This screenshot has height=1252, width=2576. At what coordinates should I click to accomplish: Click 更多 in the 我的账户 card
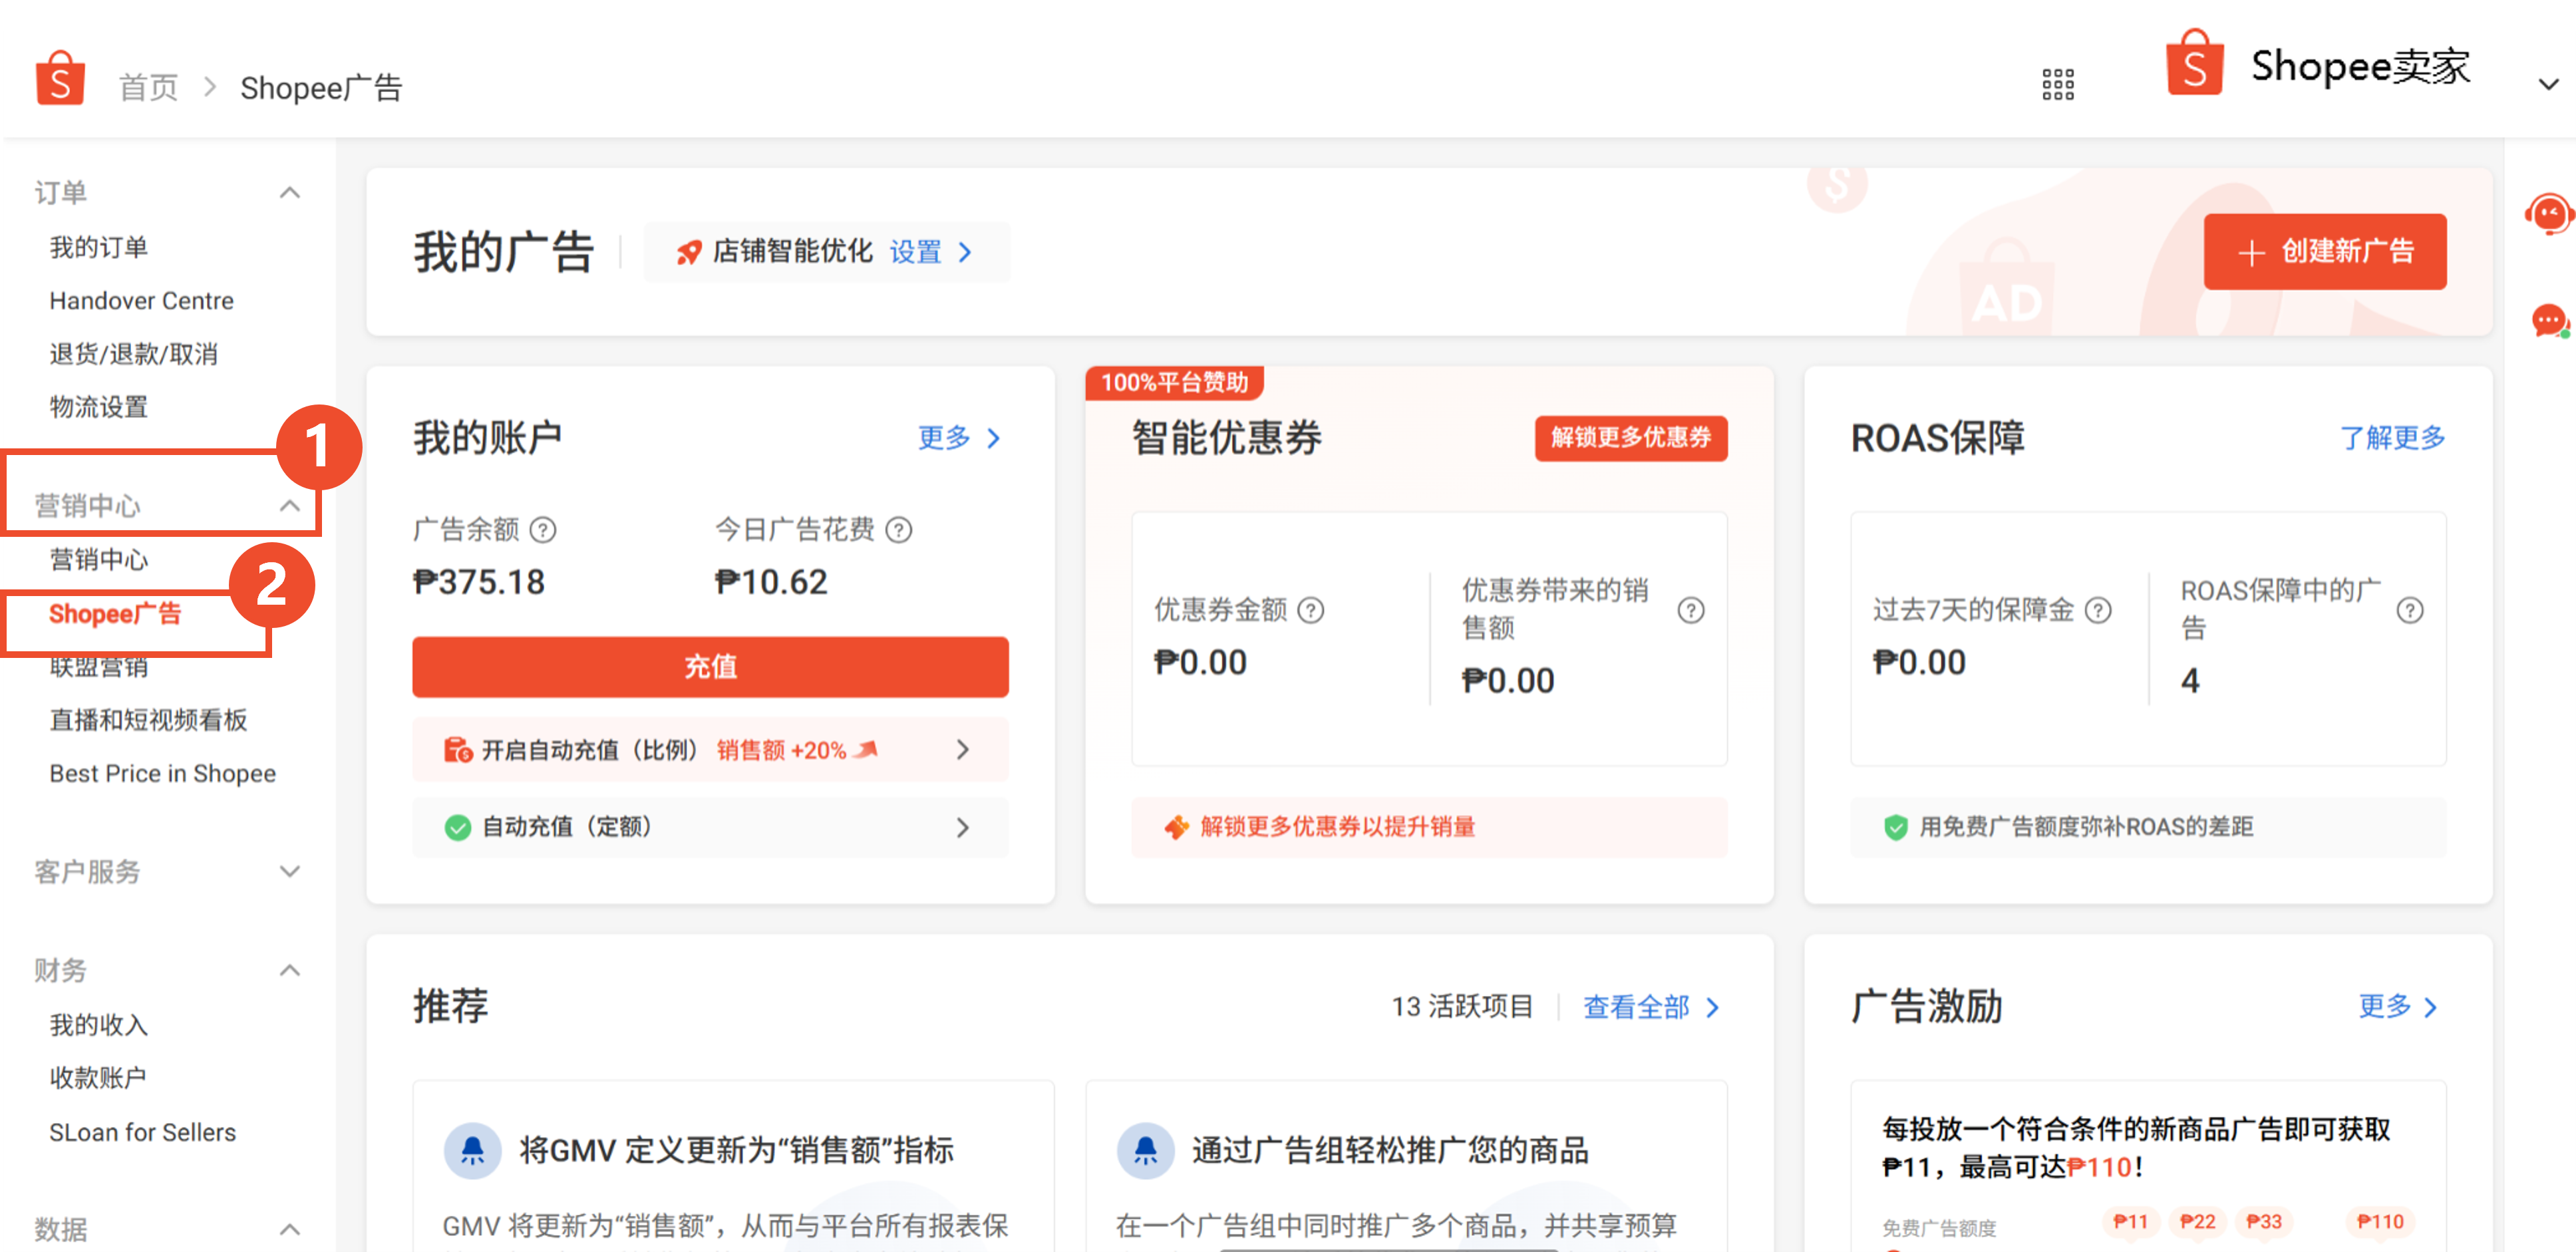(959, 437)
